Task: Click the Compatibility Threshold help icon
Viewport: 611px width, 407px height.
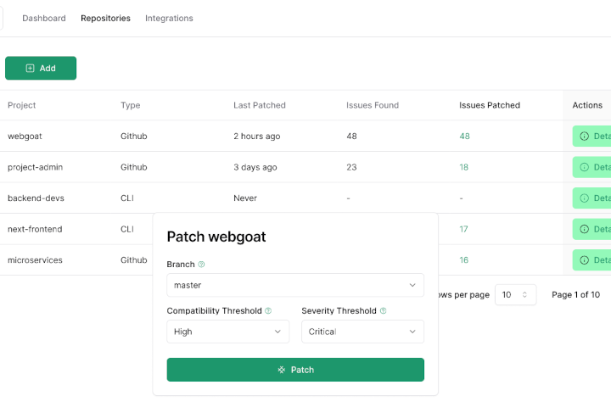Action: click(268, 311)
